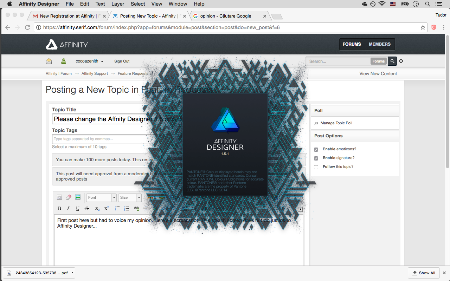Apply italic formatting in post editor
The height and width of the screenshot is (281, 450).
click(68, 209)
